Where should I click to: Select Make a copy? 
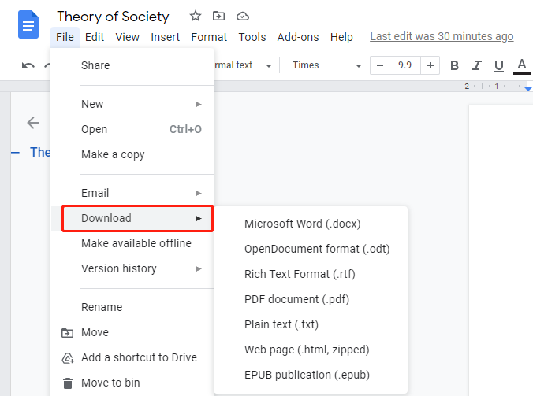[x=132, y=154]
